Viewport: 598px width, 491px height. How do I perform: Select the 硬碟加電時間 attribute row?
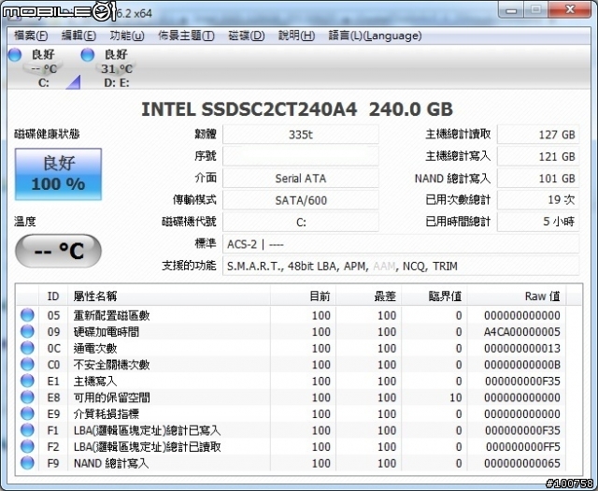pos(292,332)
